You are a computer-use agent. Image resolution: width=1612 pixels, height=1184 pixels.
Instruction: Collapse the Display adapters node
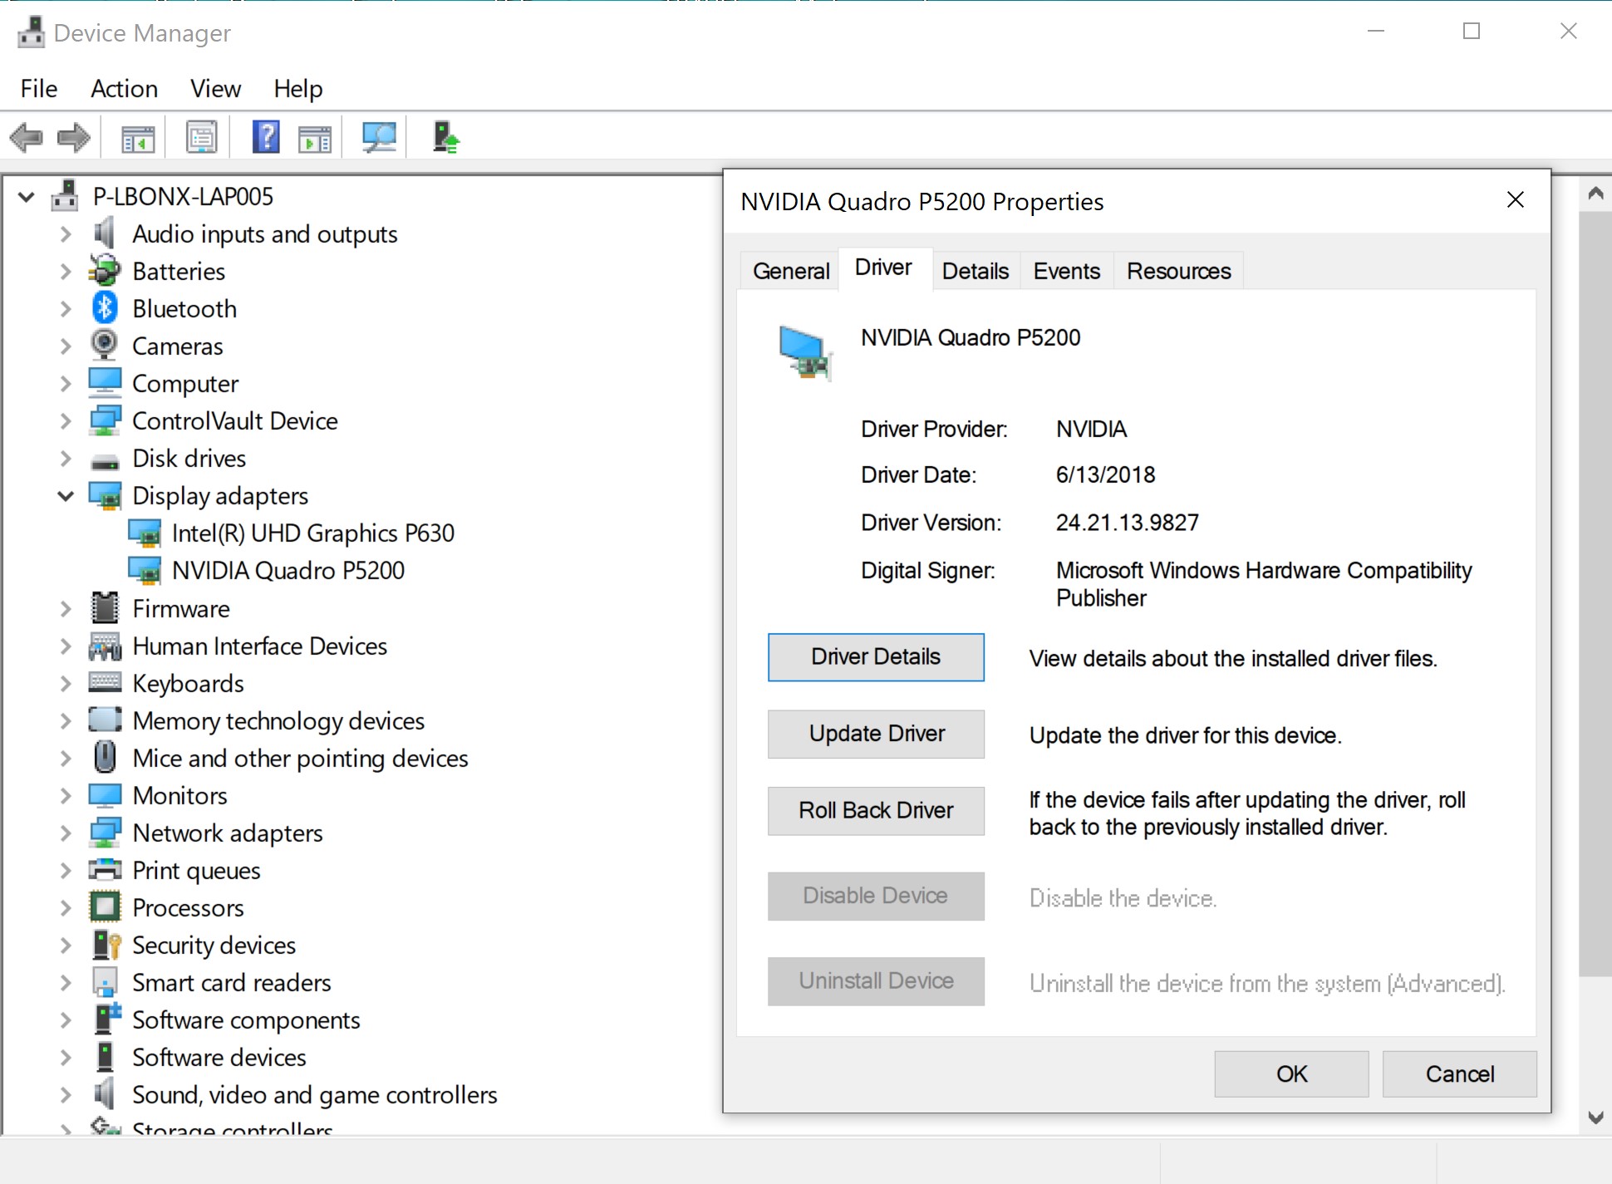66,496
